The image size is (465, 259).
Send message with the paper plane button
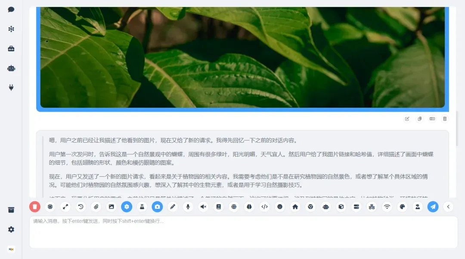tap(433, 207)
